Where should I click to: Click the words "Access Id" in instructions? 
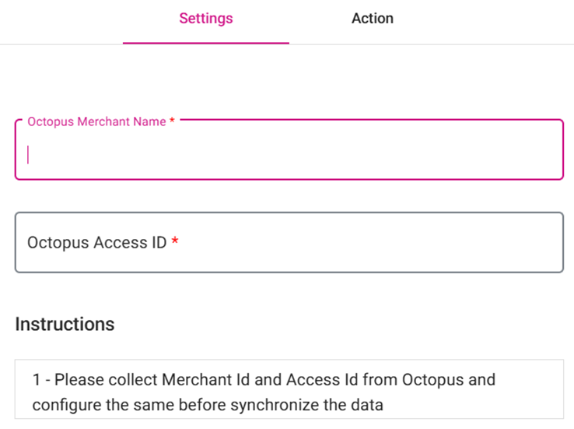pos(318,381)
